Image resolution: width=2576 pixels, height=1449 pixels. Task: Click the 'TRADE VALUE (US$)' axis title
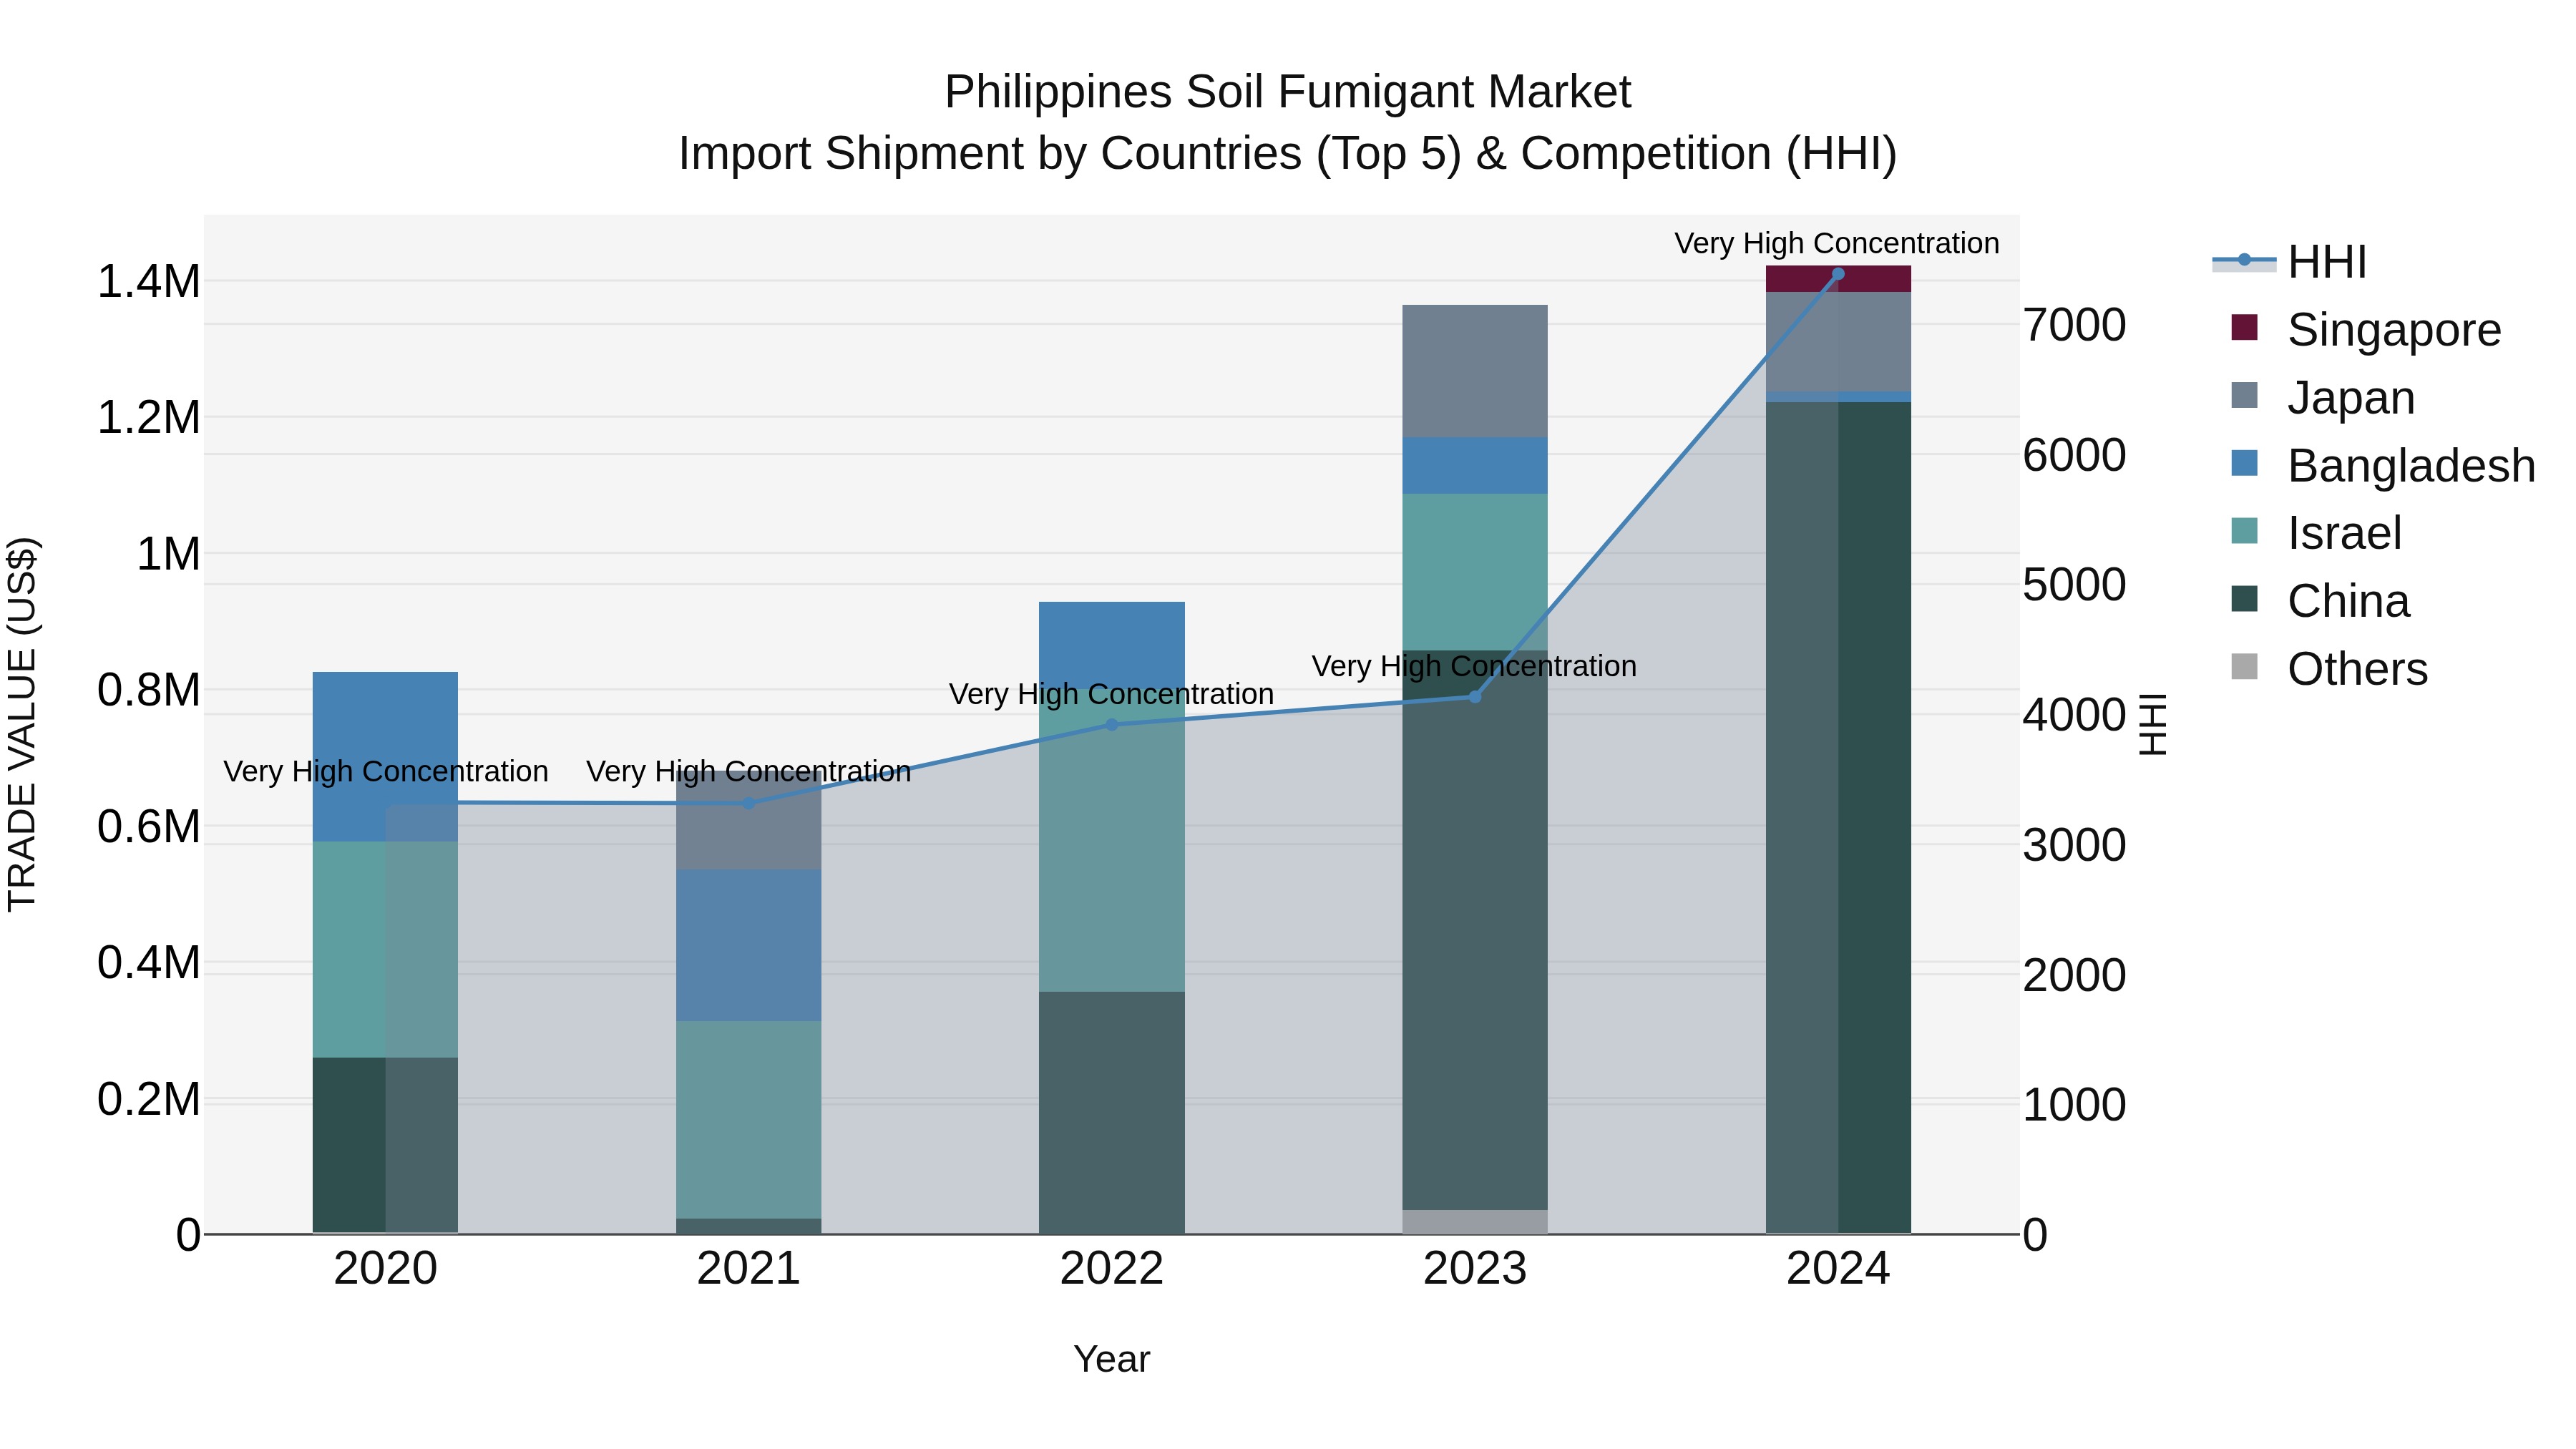(x=22, y=724)
